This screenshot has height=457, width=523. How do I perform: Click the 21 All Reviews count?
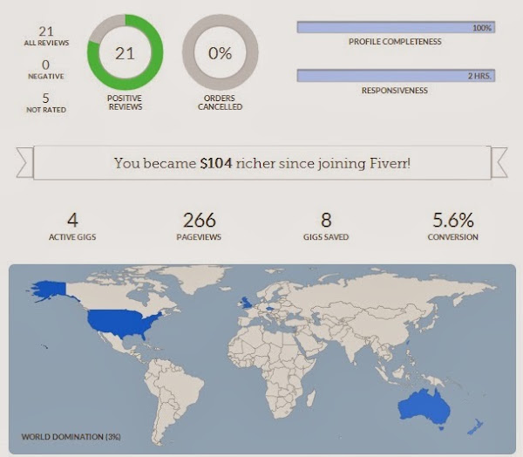click(x=46, y=36)
